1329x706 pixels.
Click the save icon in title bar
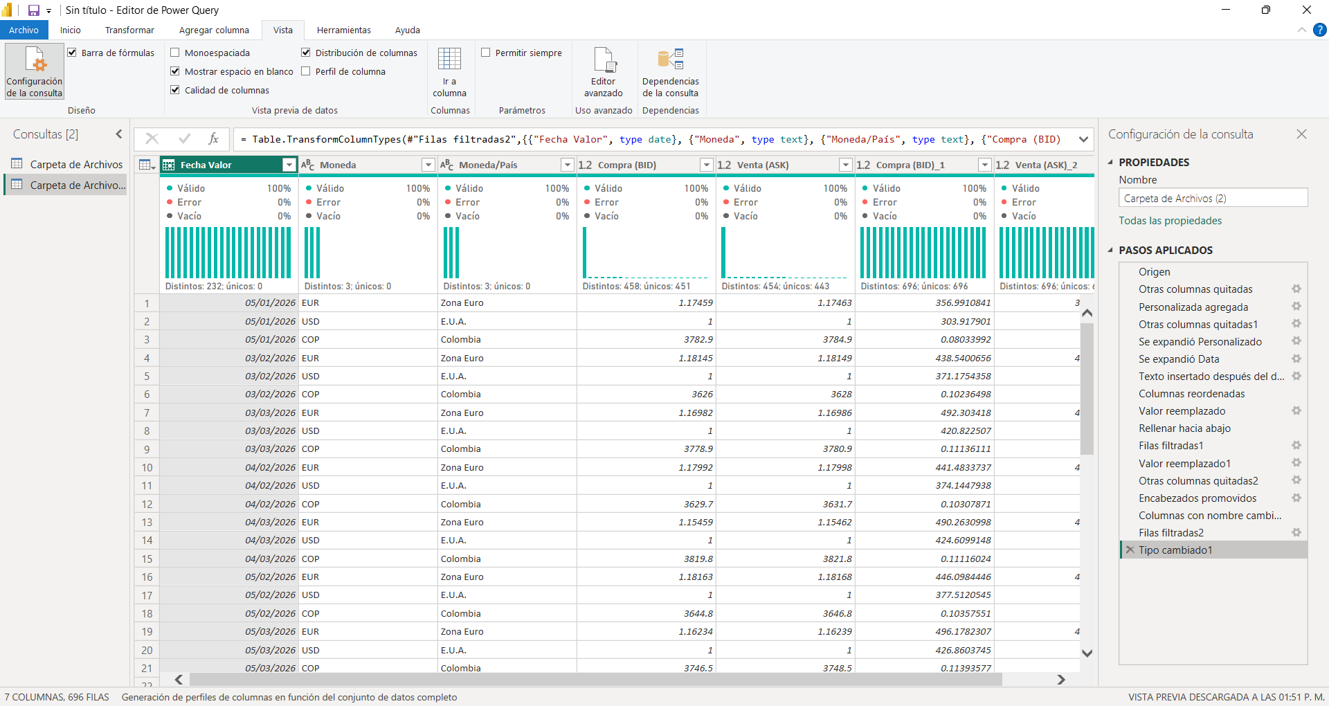pyautogui.click(x=33, y=10)
